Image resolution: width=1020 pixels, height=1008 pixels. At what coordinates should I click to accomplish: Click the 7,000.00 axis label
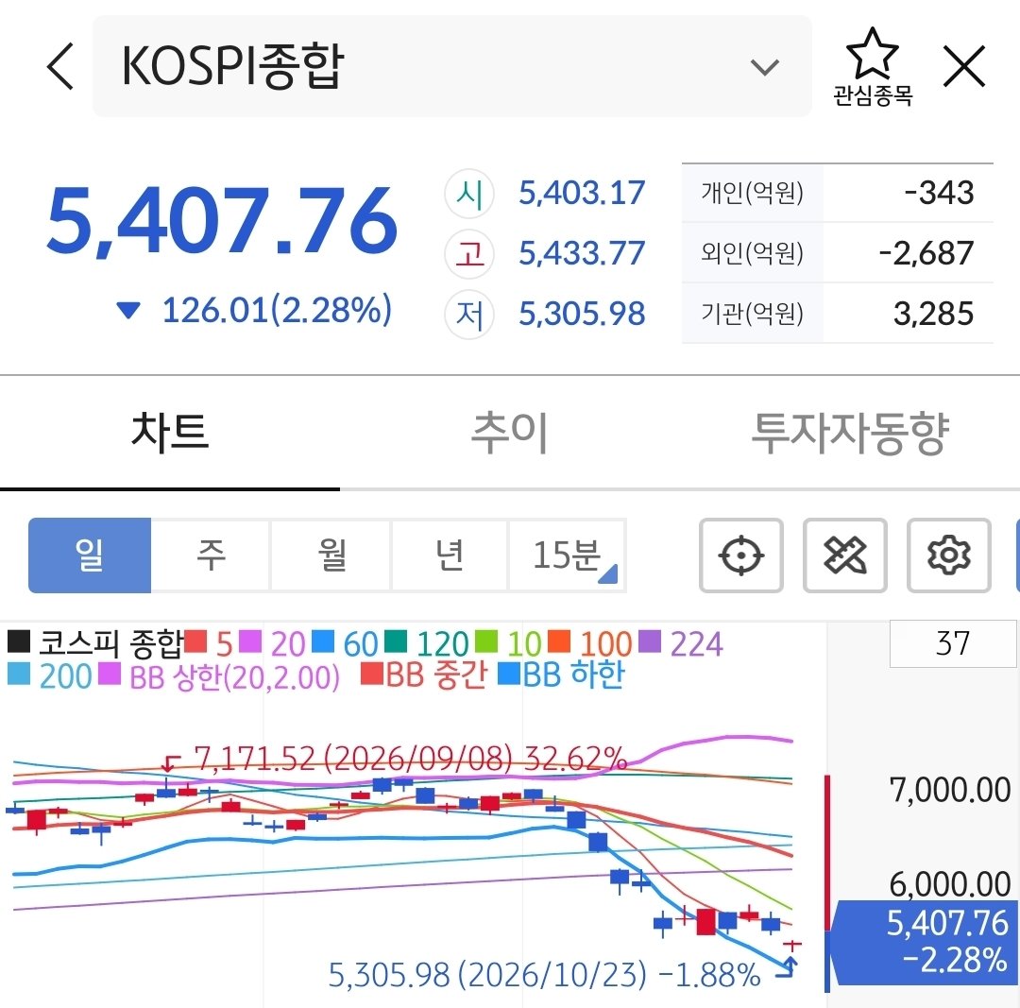pos(950,790)
